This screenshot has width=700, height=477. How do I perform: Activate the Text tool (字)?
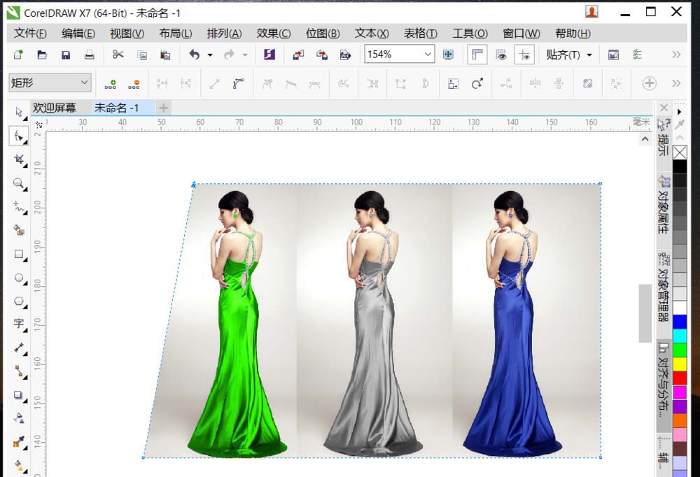[19, 323]
